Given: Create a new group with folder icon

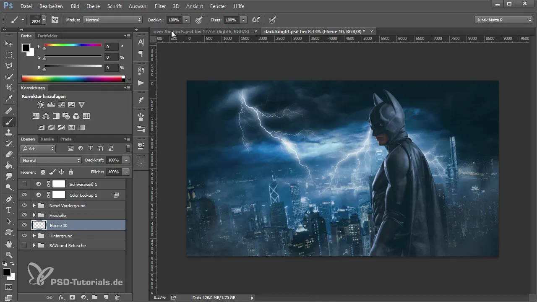Looking at the screenshot, I should [x=95, y=297].
